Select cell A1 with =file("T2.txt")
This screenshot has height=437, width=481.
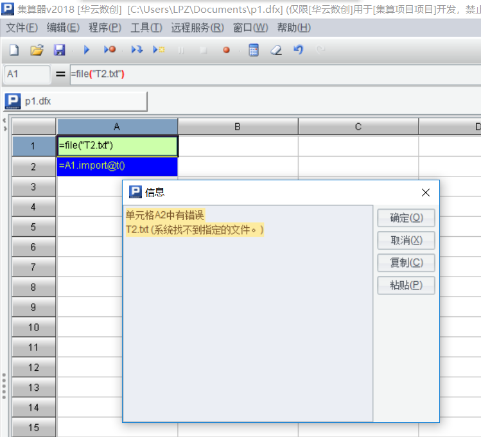(117, 146)
